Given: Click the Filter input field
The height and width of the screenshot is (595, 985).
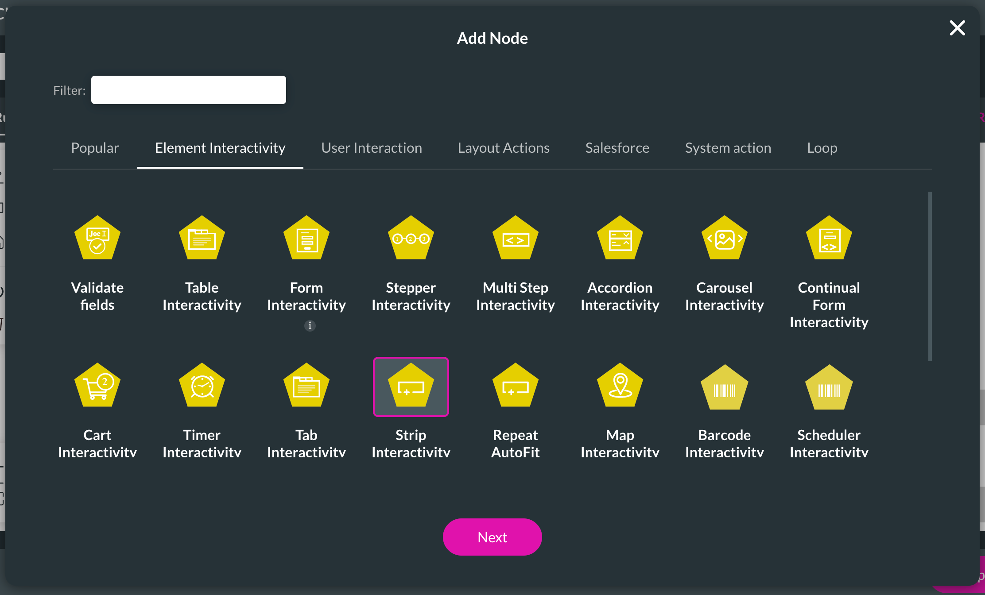Looking at the screenshot, I should click(x=189, y=90).
